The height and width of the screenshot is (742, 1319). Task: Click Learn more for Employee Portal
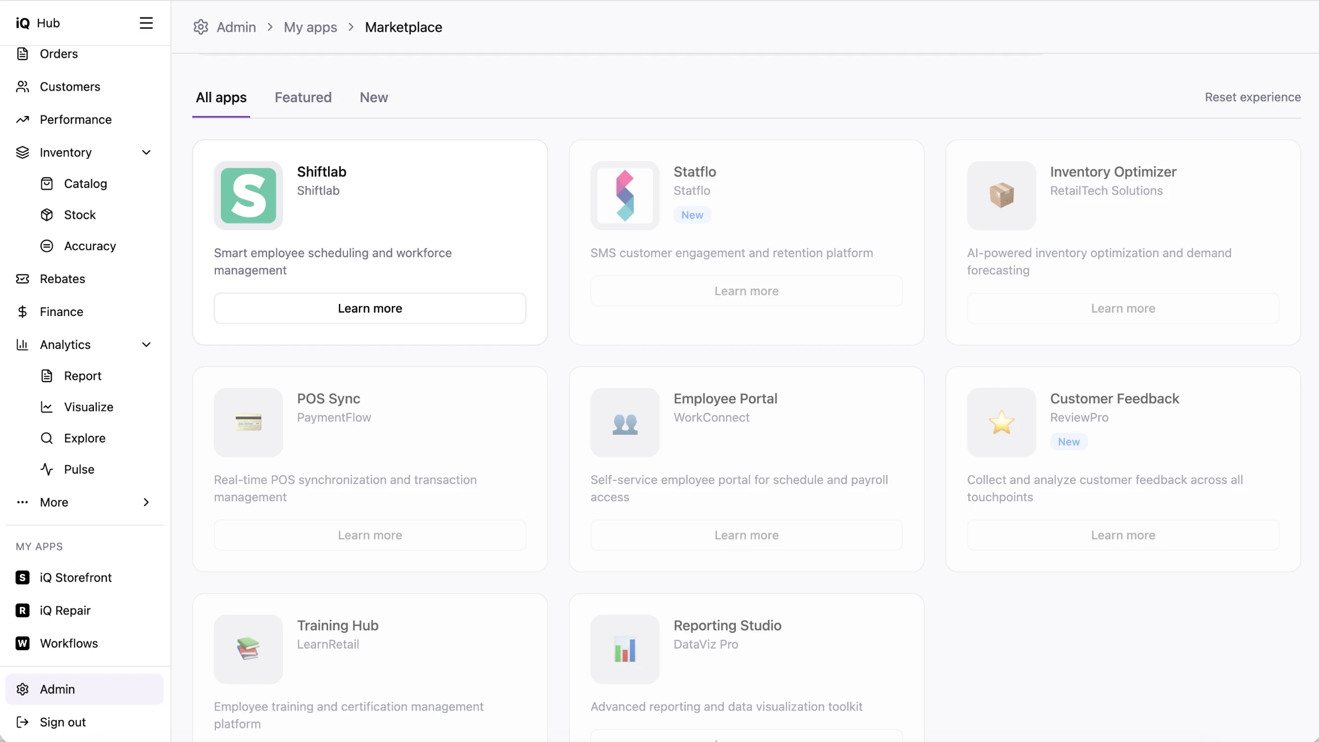click(746, 535)
